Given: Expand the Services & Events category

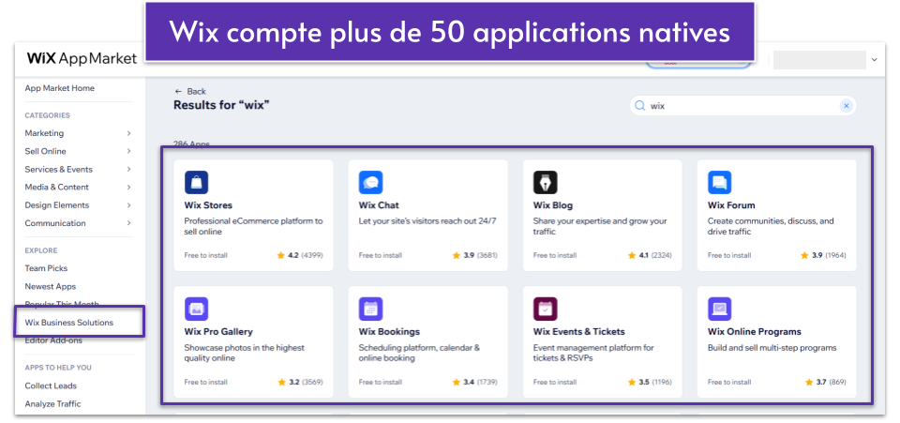Looking at the screenshot, I should 128,170.
